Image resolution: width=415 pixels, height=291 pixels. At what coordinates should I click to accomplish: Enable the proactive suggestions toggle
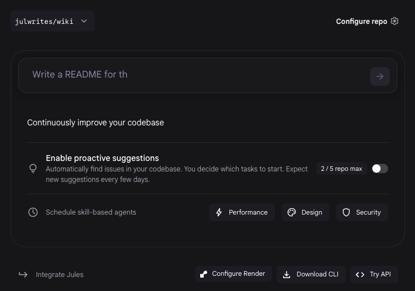click(379, 169)
